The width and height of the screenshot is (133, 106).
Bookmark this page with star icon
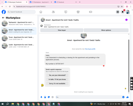click(122, 7)
